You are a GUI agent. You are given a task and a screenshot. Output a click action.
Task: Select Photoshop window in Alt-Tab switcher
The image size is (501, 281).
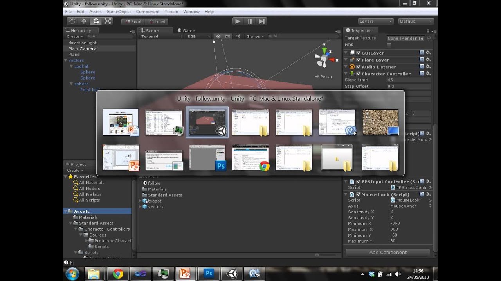208,157
